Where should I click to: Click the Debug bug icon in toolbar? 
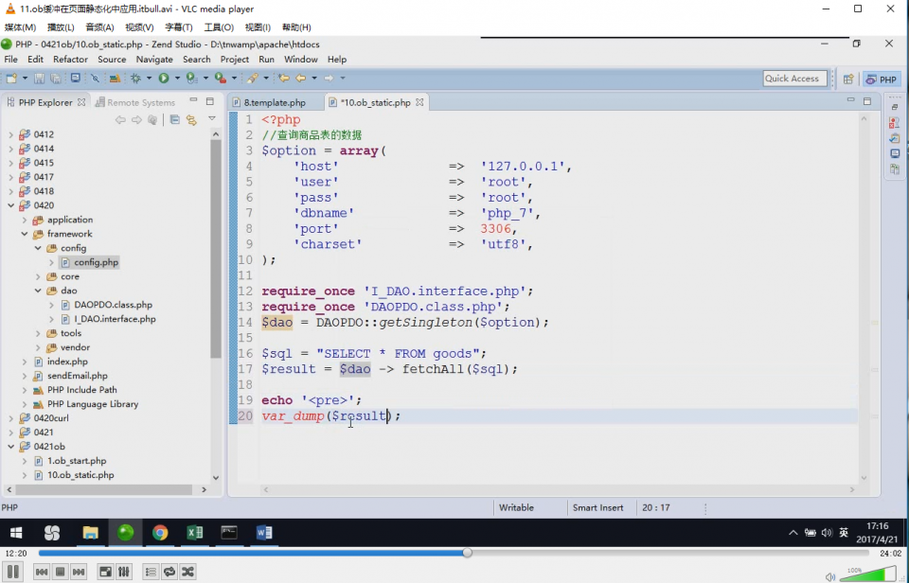pyautogui.click(x=135, y=79)
